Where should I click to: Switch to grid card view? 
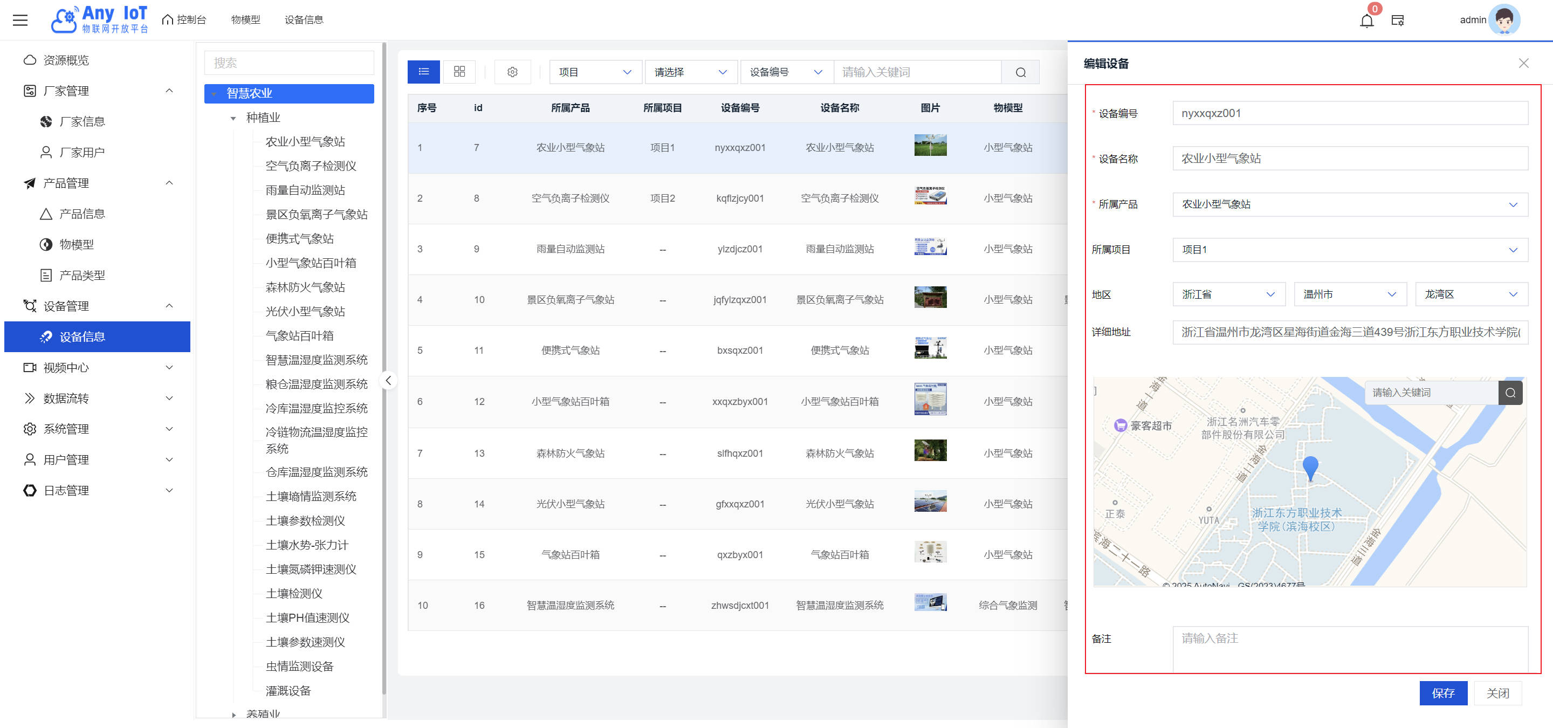click(459, 72)
